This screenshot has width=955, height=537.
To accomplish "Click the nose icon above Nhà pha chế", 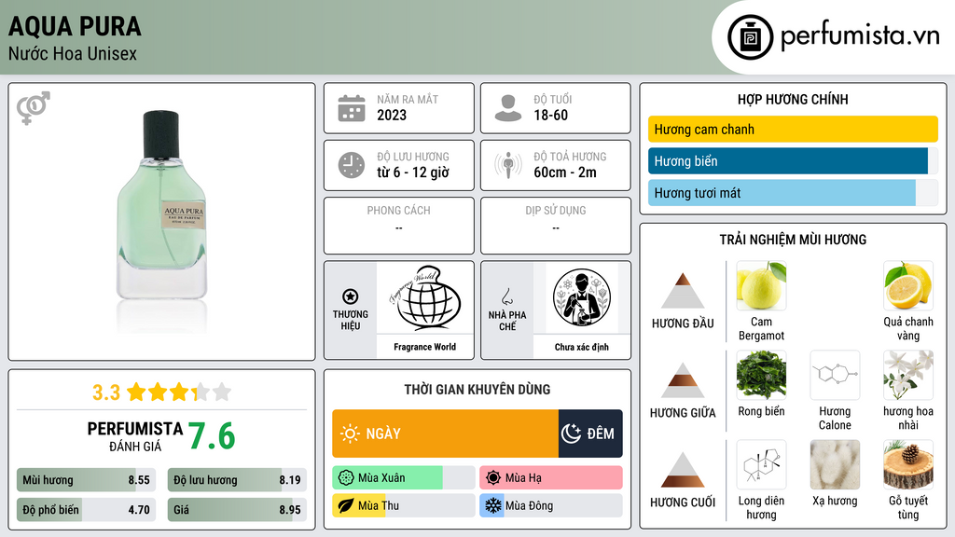I will coord(506,296).
